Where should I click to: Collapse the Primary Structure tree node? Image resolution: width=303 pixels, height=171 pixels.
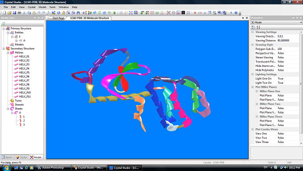point(4,28)
